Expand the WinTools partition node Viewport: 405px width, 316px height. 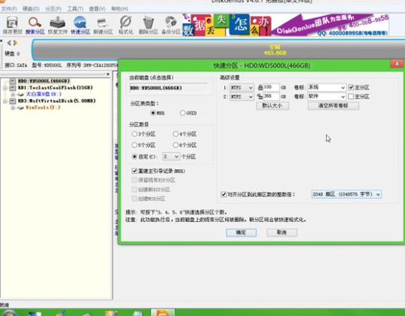tap(13, 108)
